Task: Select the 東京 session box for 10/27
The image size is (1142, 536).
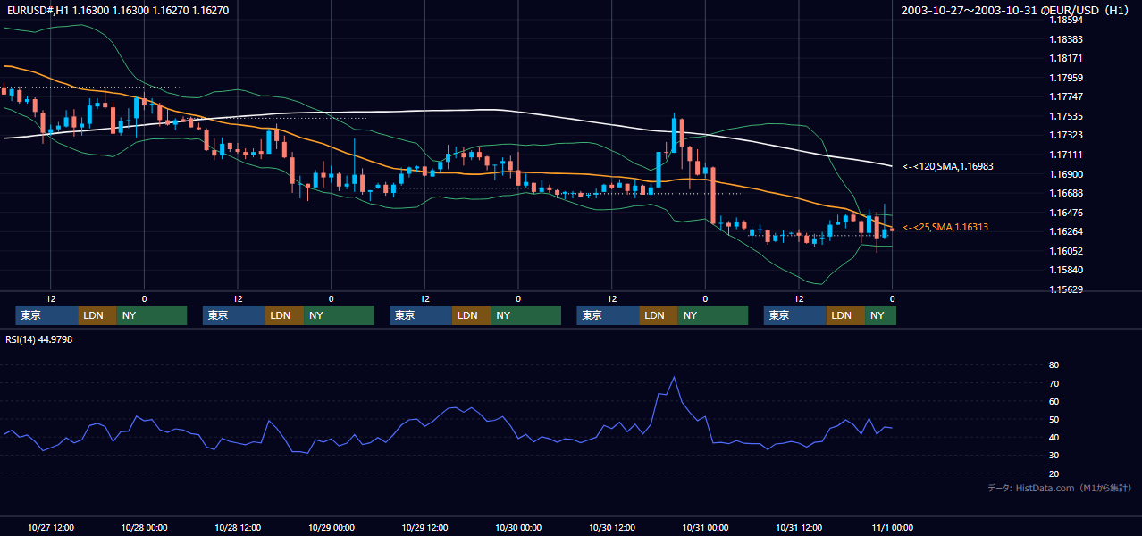Action: pyautogui.click(x=46, y=315)
